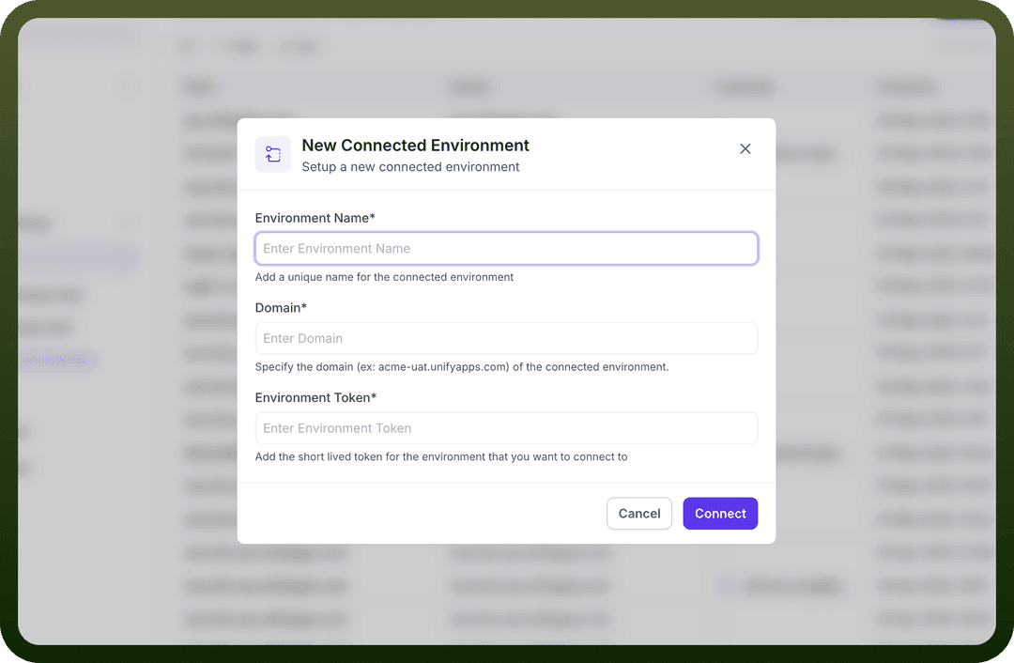The image size is (1014, 663).
Task: Close the New Connected Environment dialog
Action: pyautogui.click(x=745, y=148)
